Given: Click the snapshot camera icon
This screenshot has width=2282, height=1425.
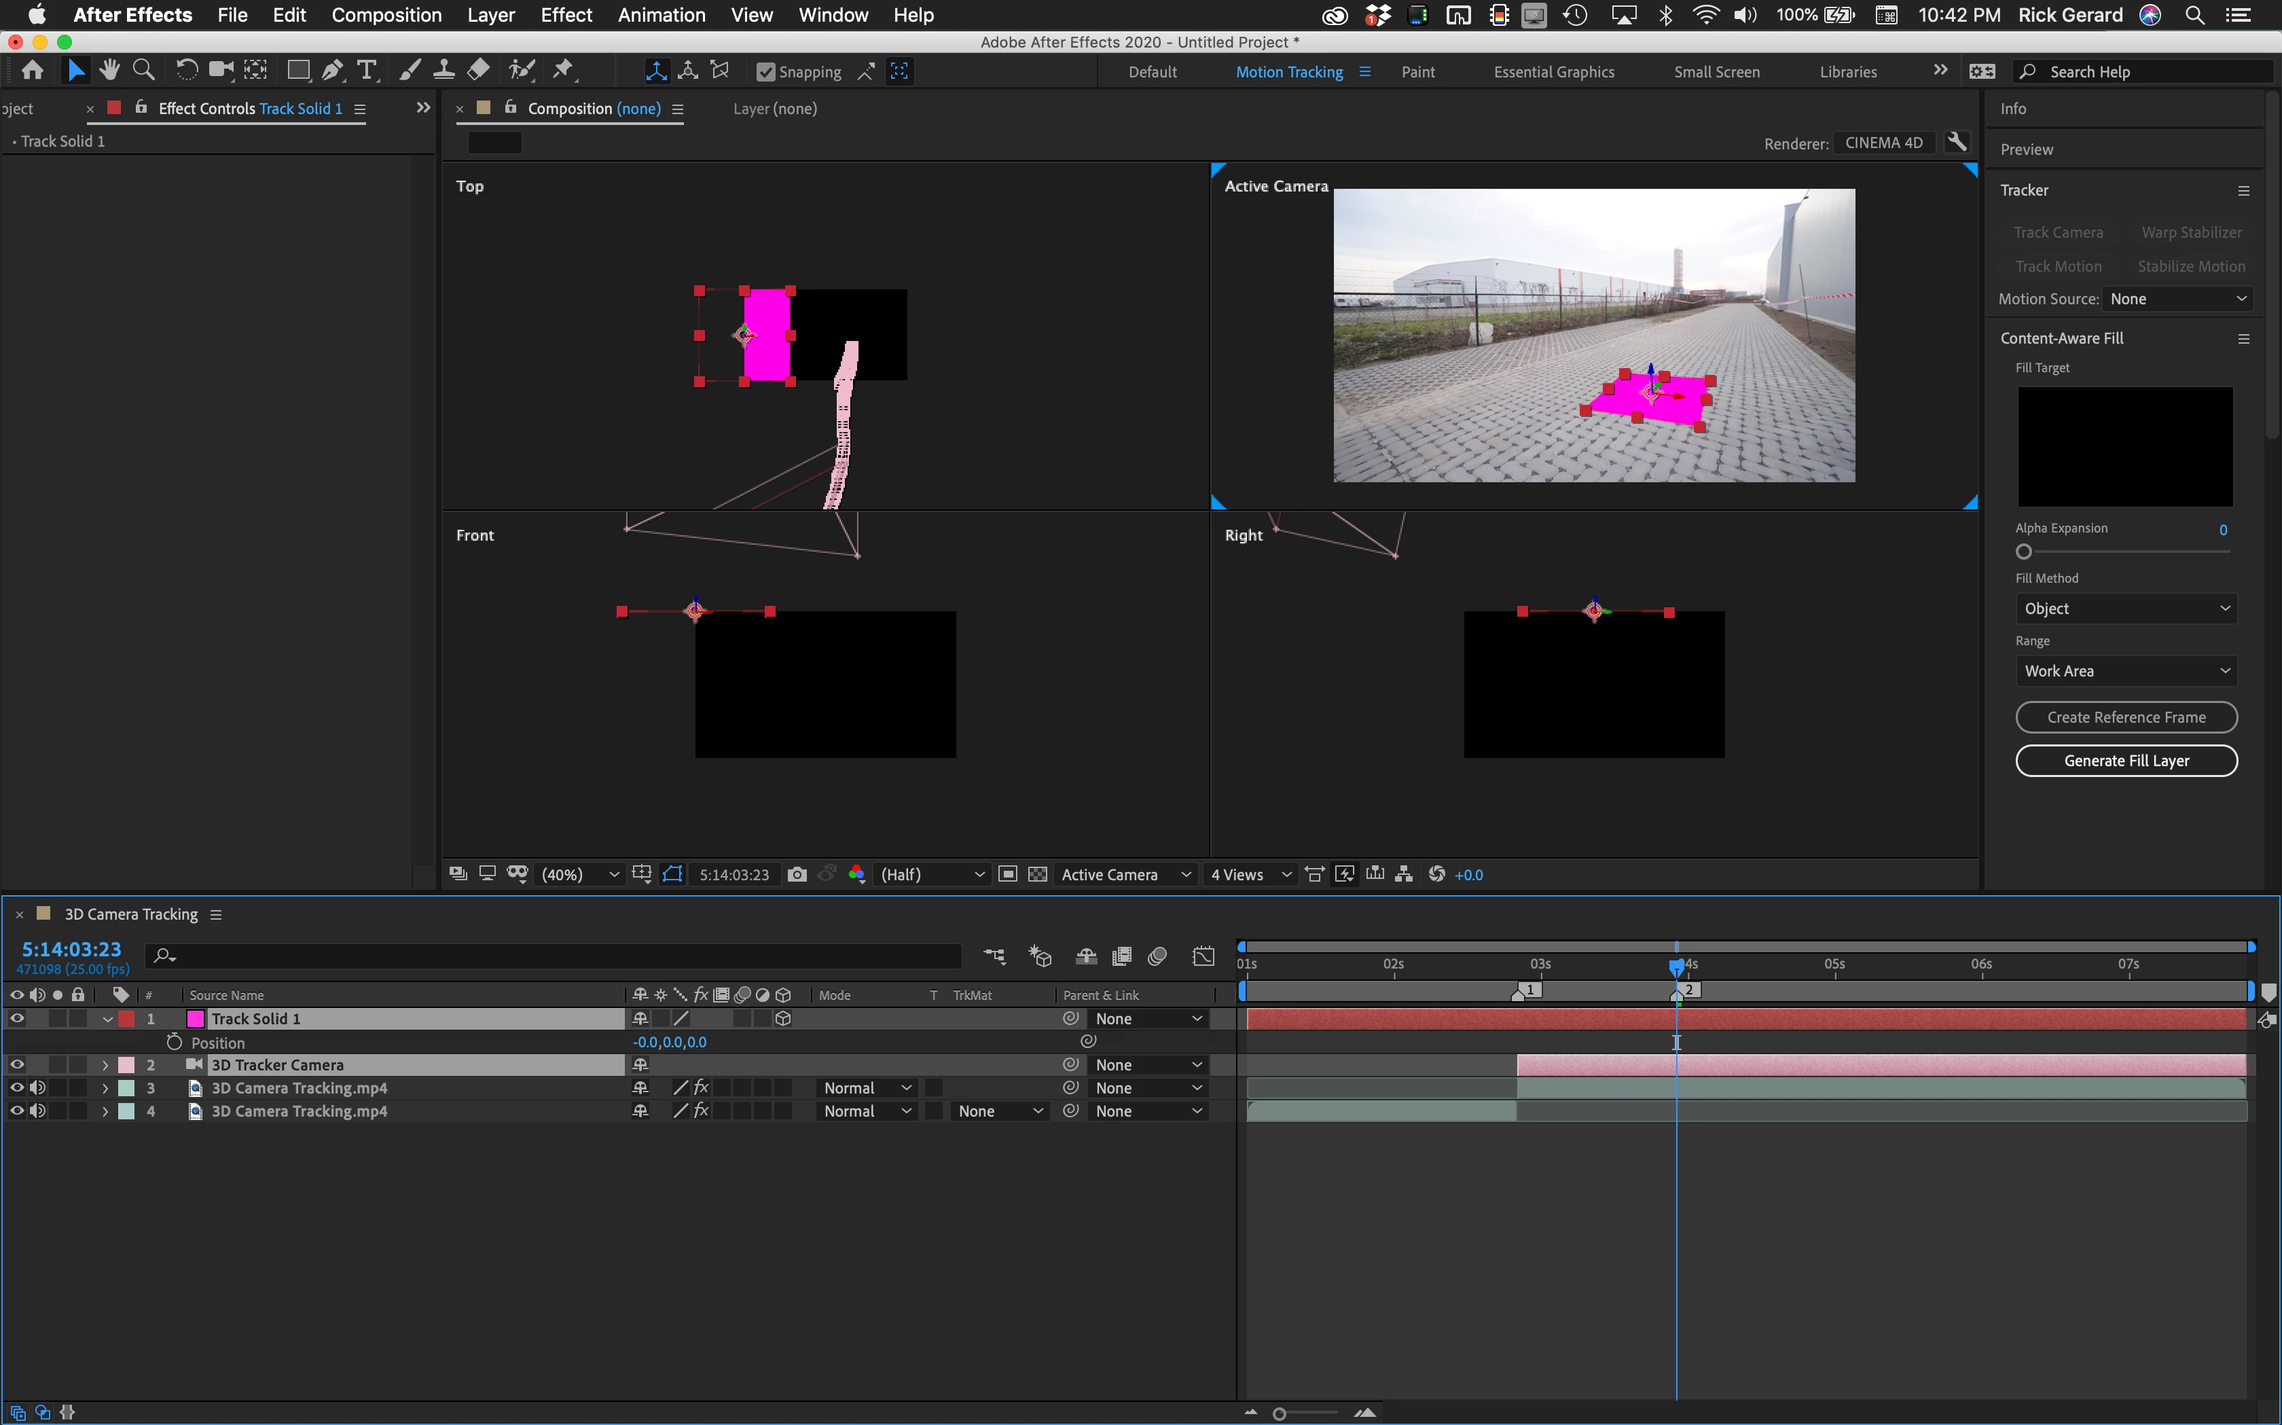Looking at the screenshot, I should pyautogui.click(x=796, y=875).
